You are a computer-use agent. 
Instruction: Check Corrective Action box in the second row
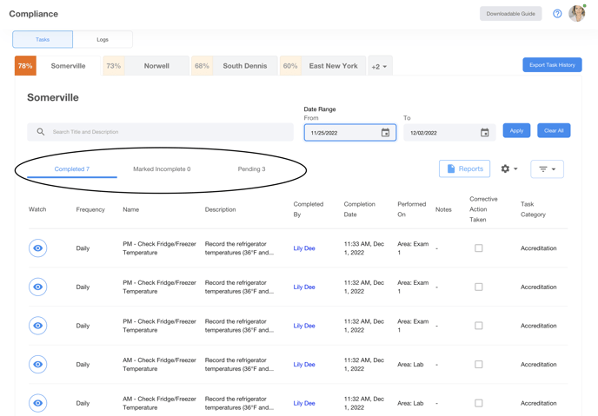click(x=479, y=287)
